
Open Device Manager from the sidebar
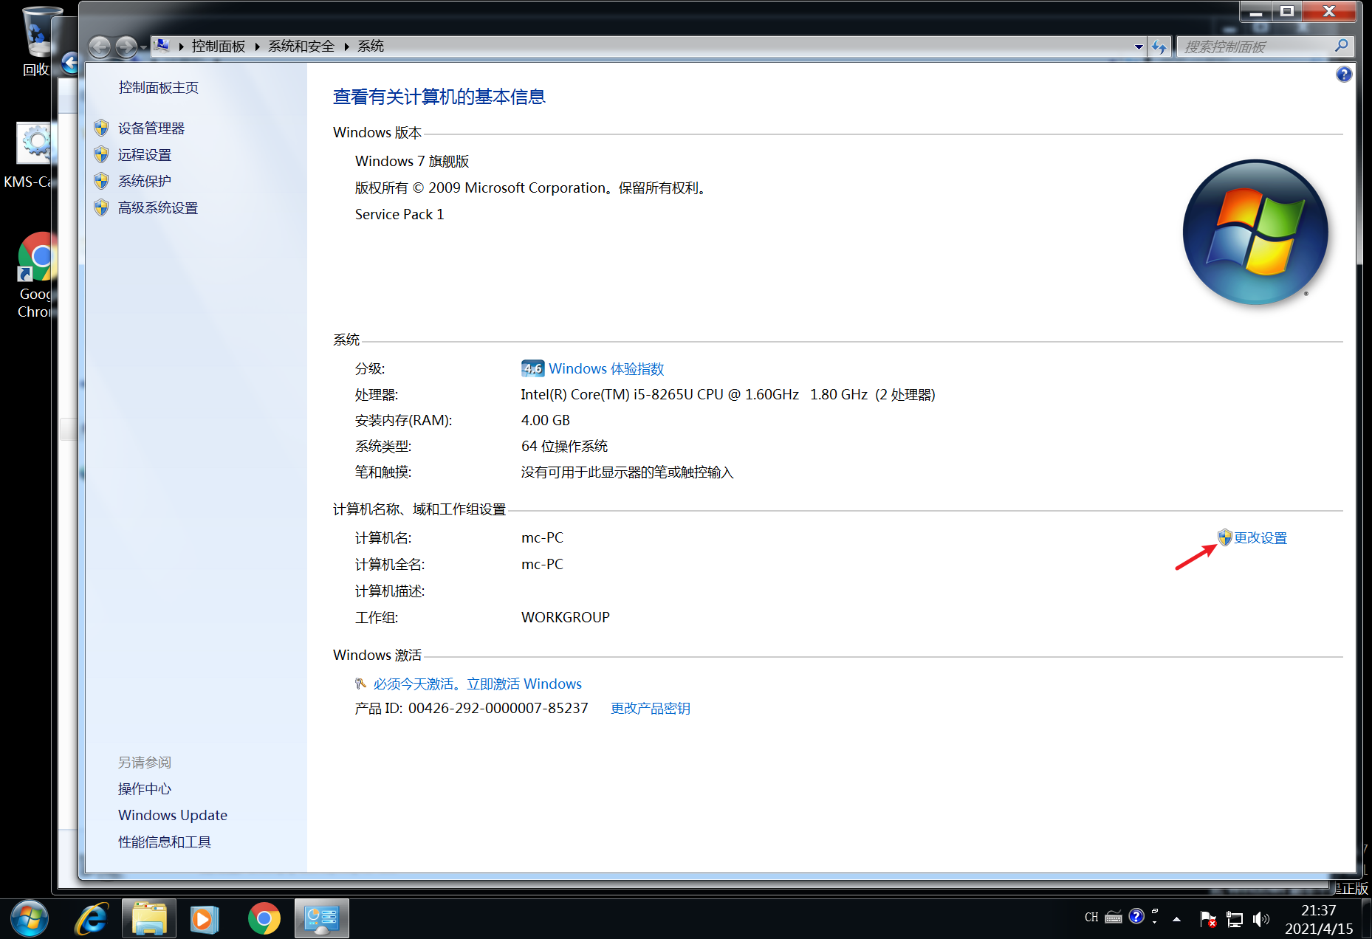151,128
